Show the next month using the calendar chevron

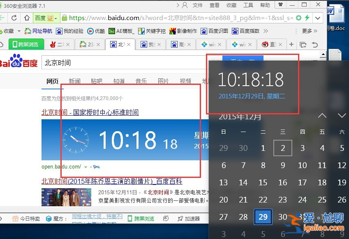tap(342, 116)
